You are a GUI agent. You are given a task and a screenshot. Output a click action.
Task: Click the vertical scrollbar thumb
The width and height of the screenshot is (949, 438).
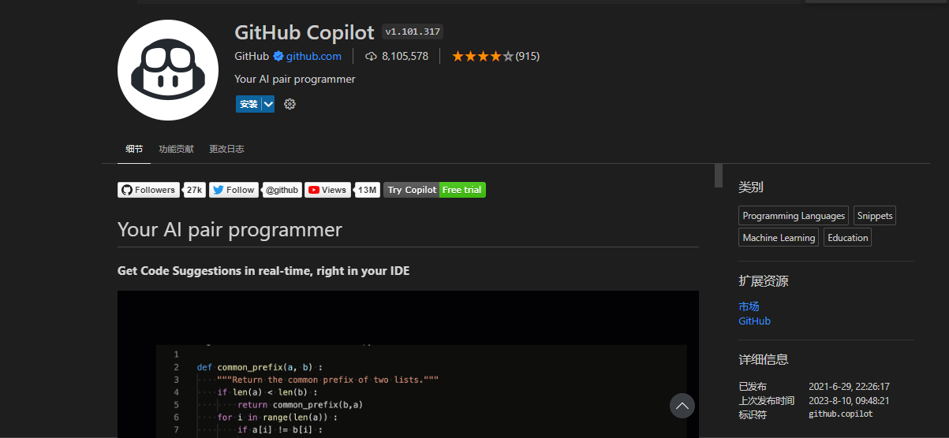719,176
